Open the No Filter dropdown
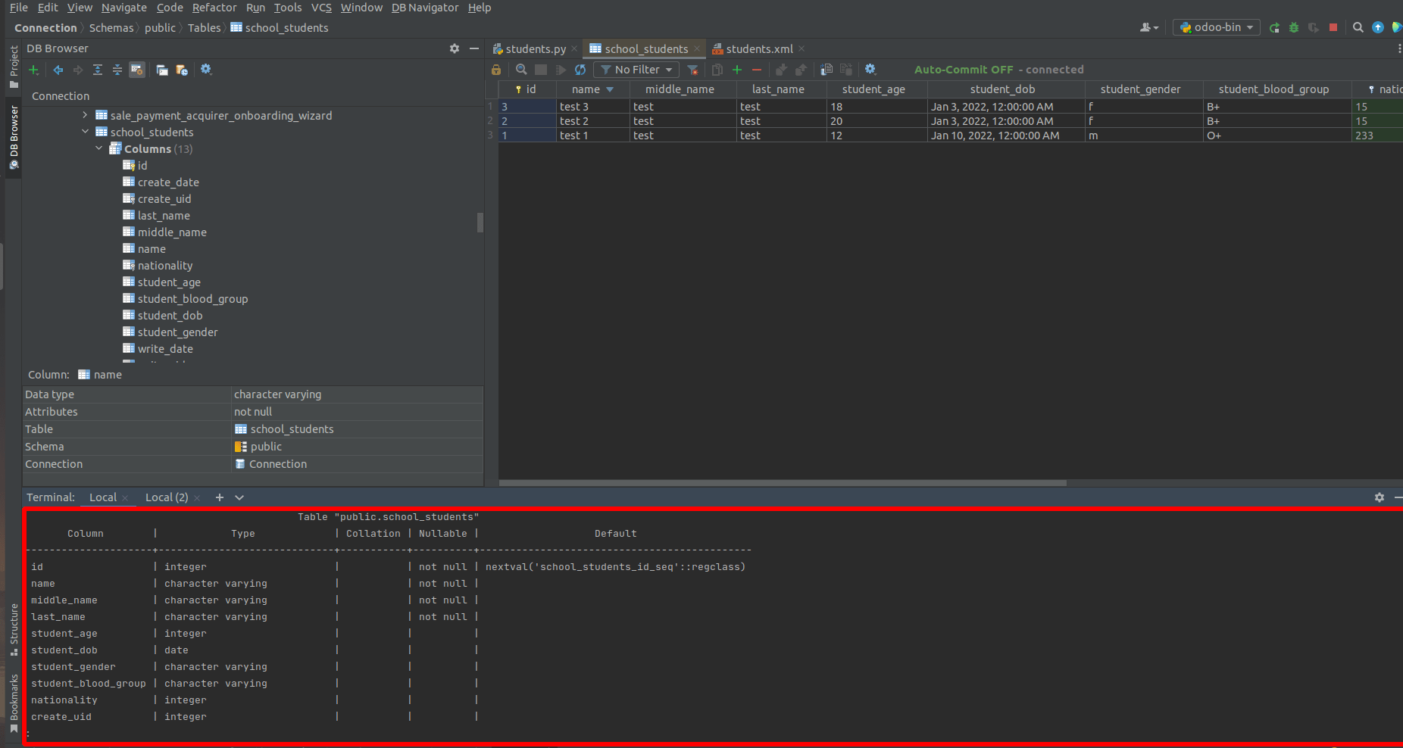The image size is (1403, 748). [x=636, y=70]
